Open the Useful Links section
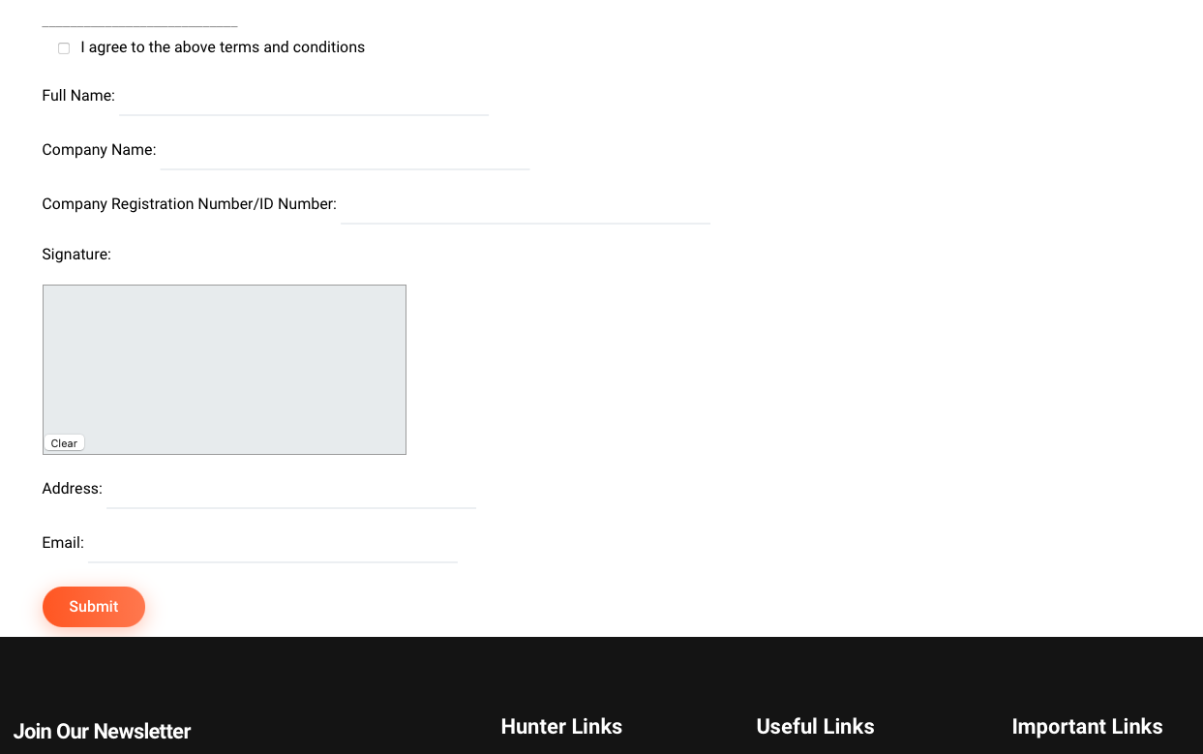The width and height of the screenshot is (1203, 754). pyautogui.click(x=815, y=727)
